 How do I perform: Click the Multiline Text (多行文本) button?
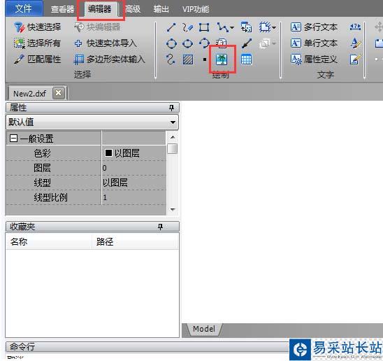tap(315, 27)
